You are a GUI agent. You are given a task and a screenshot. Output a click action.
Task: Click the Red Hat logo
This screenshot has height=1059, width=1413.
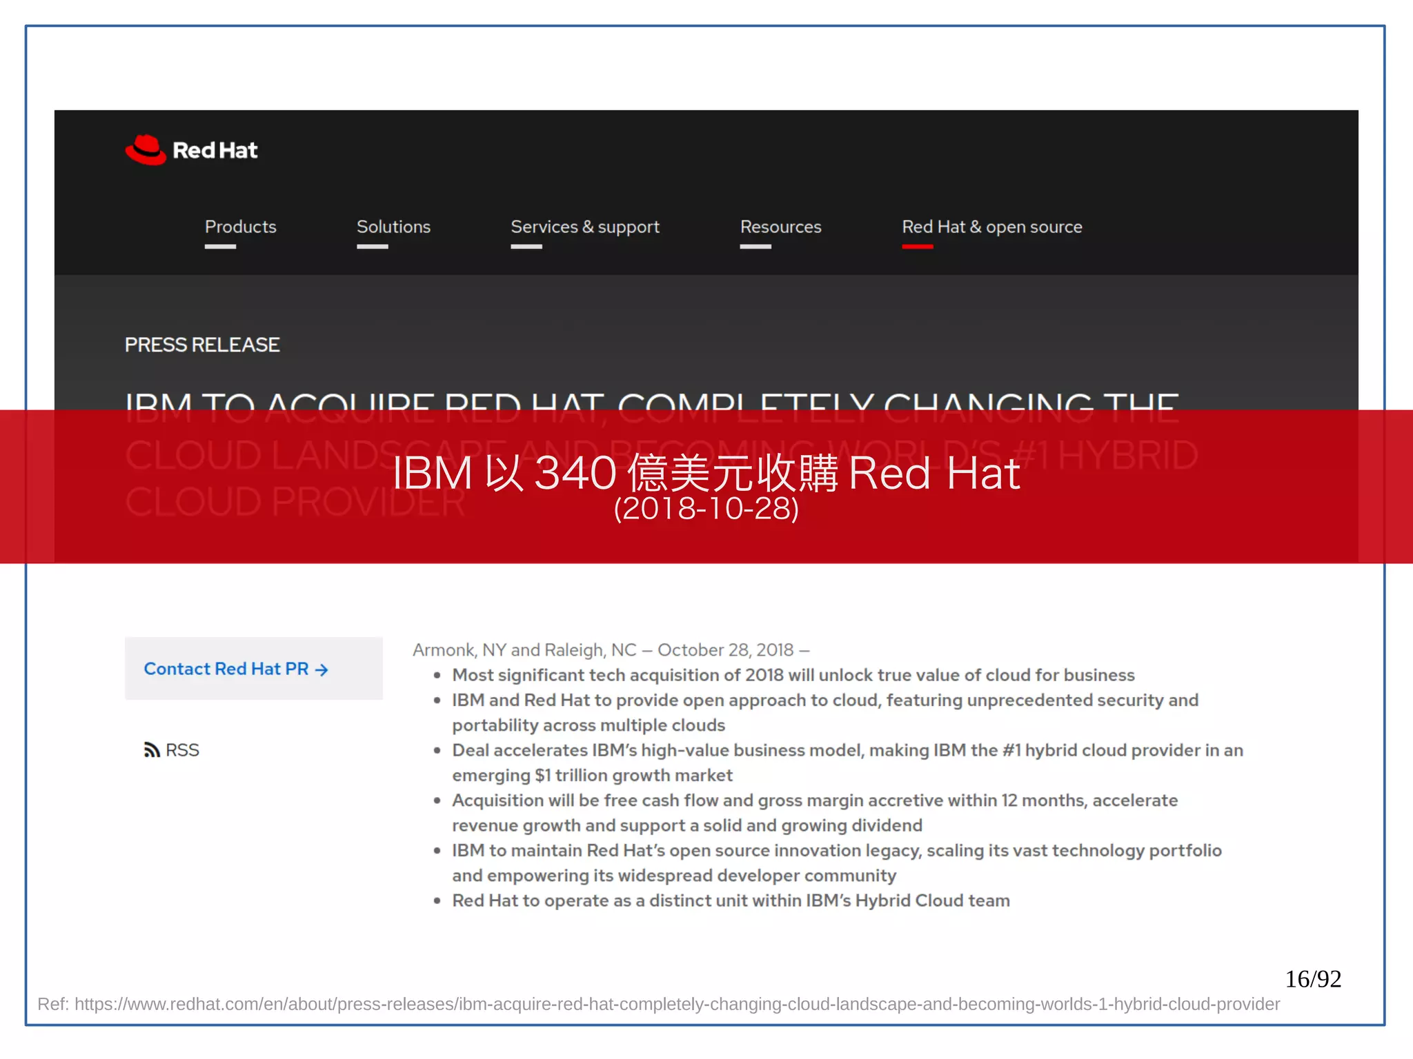click(x=191, y=150)
